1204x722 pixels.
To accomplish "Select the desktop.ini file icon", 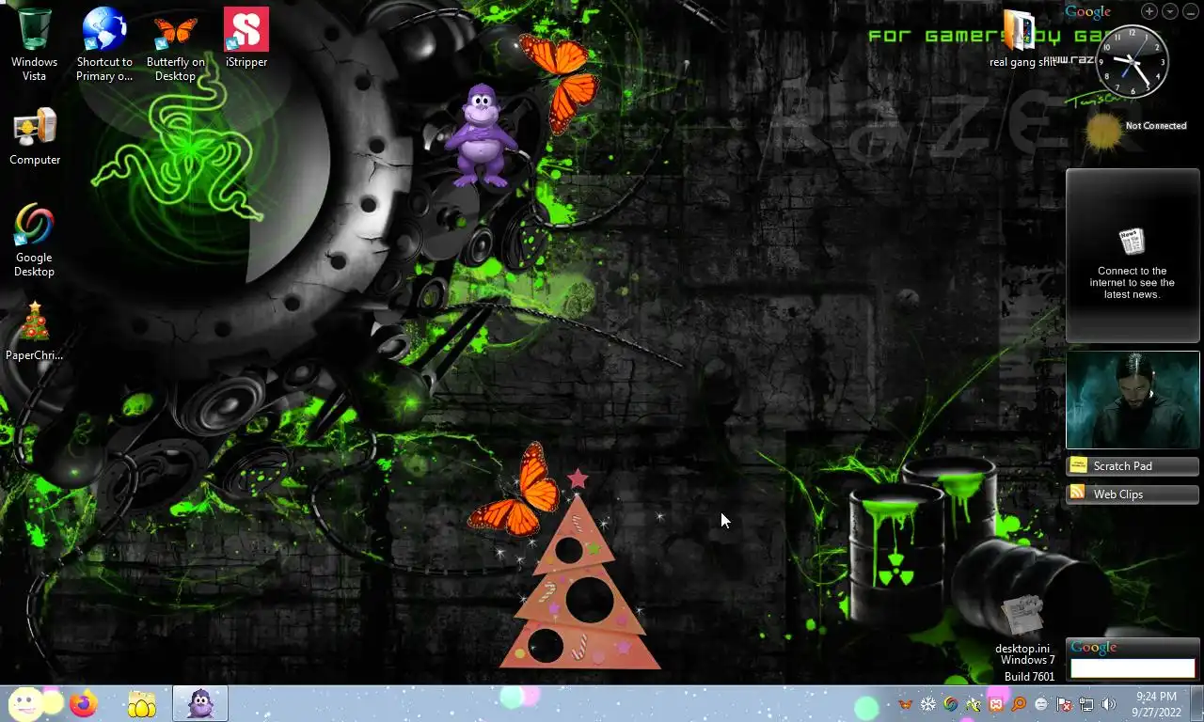I will (1022, 625).
